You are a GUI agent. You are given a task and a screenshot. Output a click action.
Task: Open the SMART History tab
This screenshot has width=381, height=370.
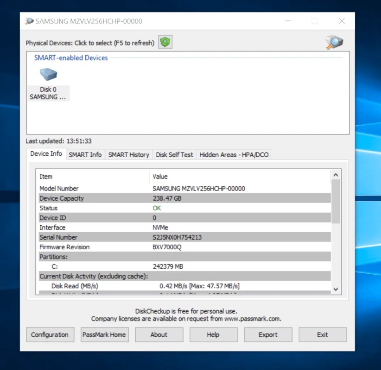click(x=129, y=154)
